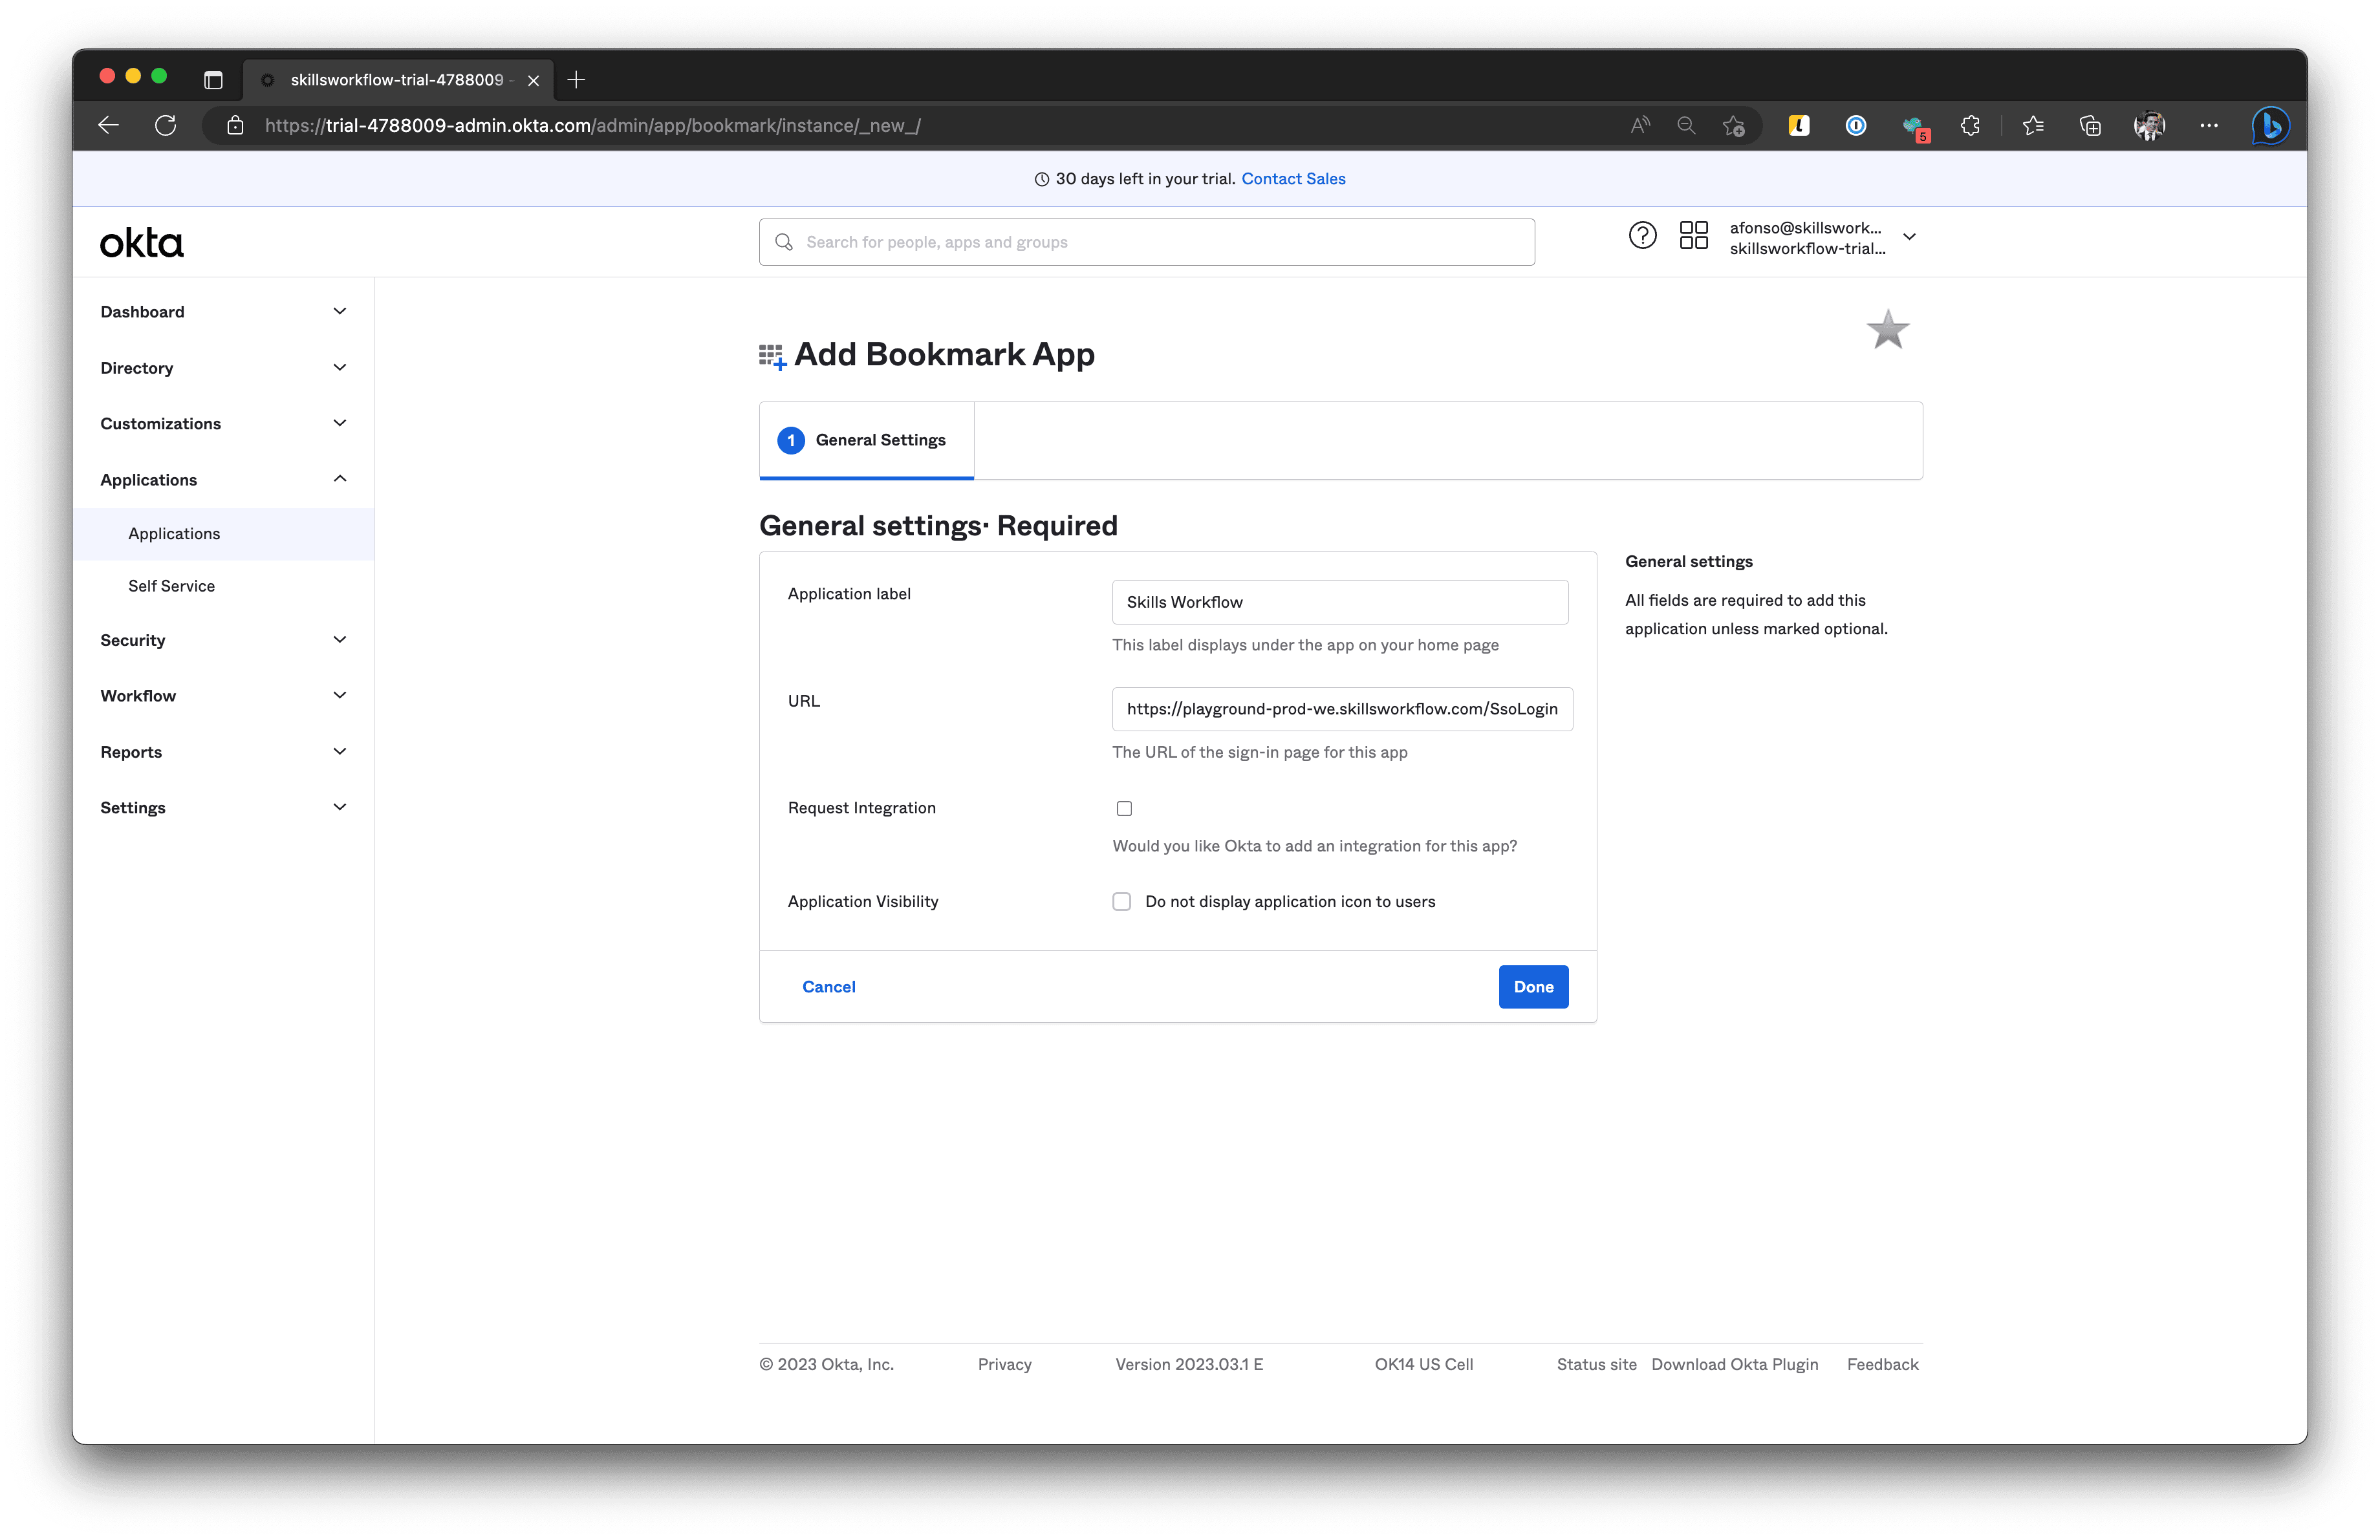
Task: Click the Read Aloud icon
Action: click(1640, 125)
